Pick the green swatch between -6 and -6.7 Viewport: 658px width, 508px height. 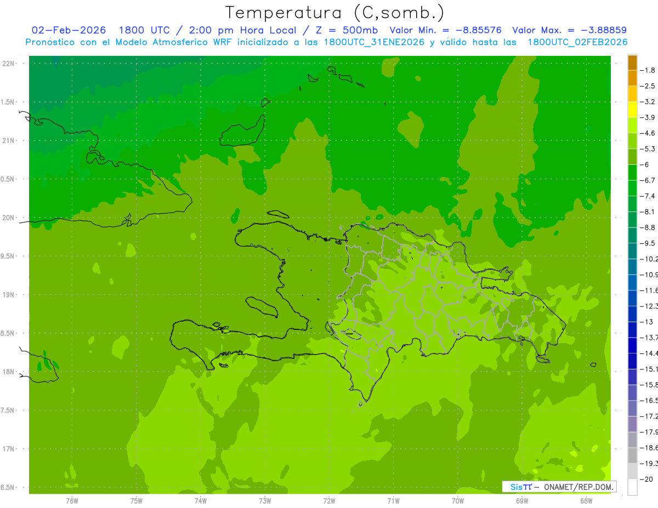click(632, 173)
